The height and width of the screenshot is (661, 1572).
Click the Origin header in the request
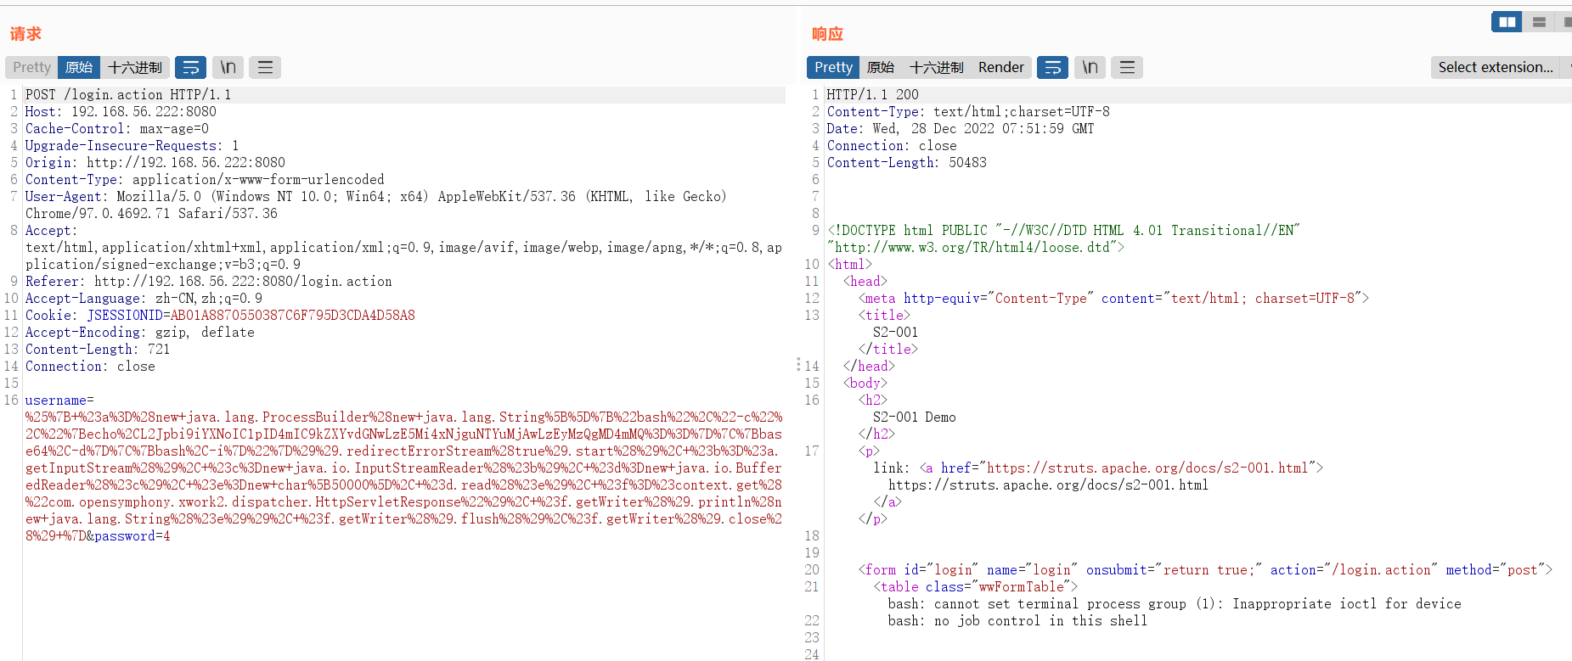(x=155, y=163)
